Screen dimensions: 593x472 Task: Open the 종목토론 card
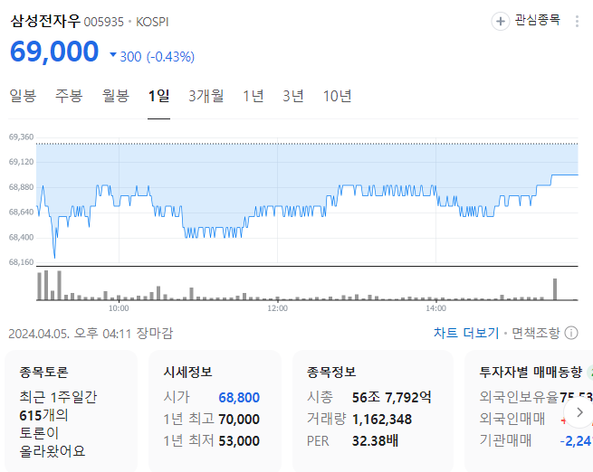(71, 411)
